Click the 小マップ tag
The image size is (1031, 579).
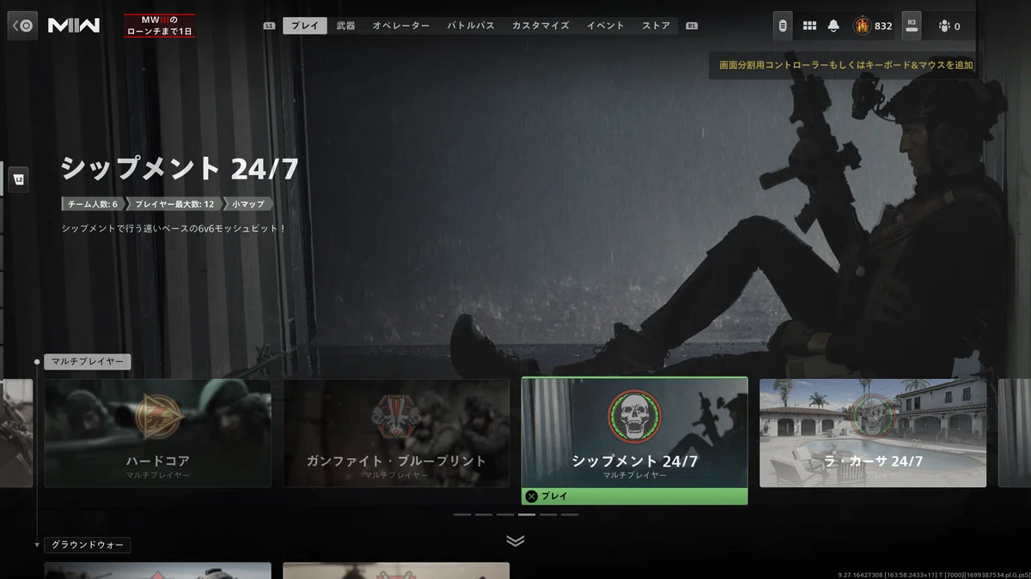click(x=248, y=204)
